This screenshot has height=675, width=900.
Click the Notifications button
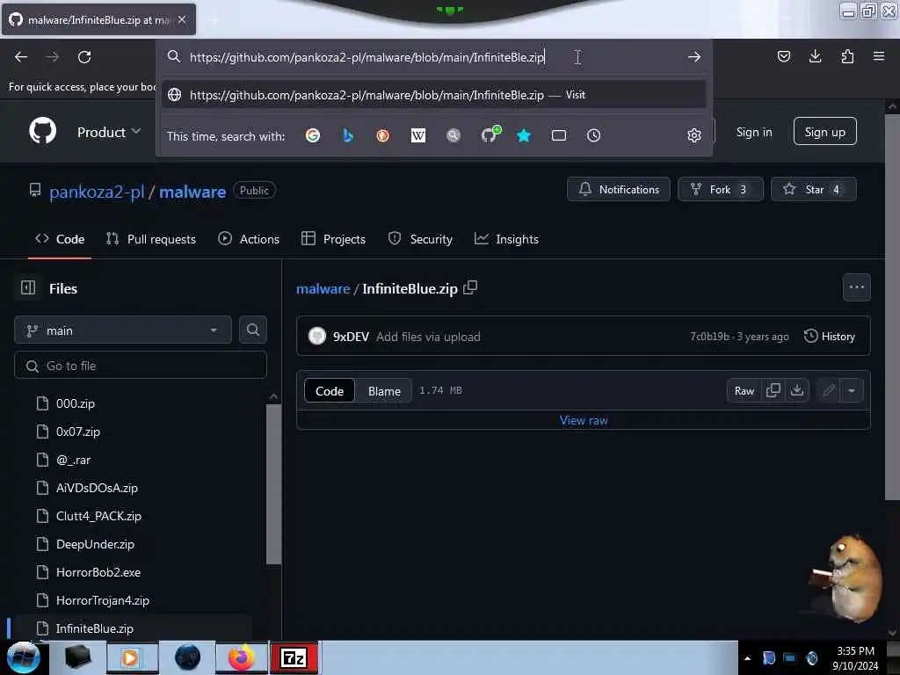pyautogui.click(x=619, y=190)
